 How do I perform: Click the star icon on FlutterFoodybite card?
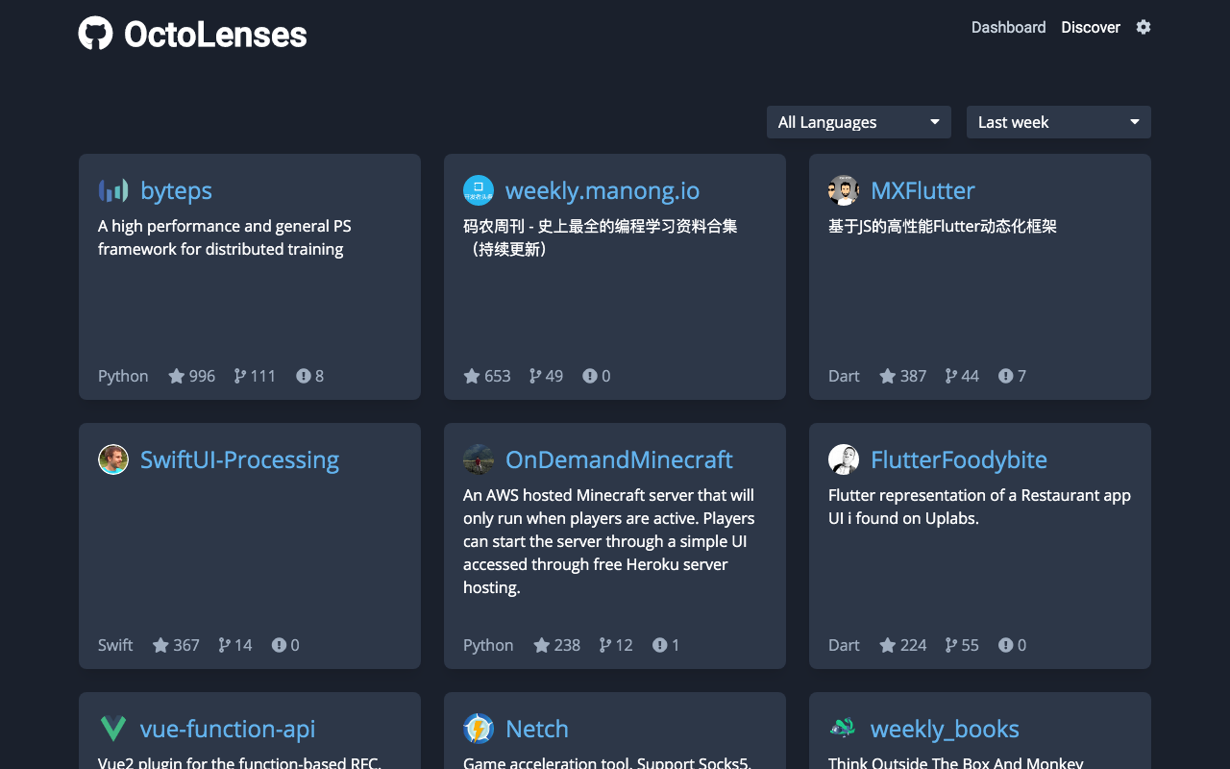(888, 645)
